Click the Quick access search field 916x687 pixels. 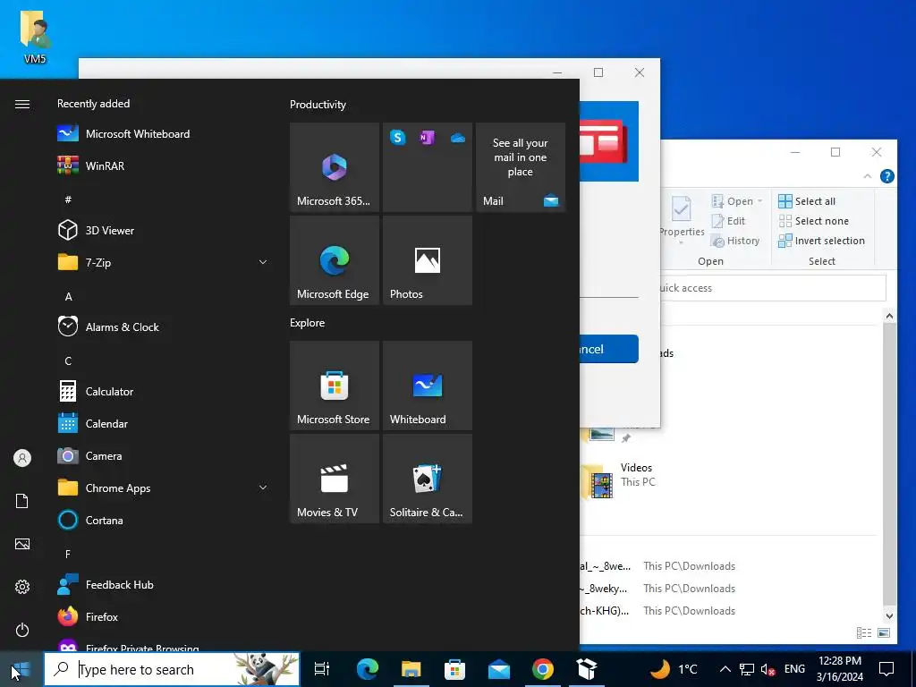click(774, 288)
